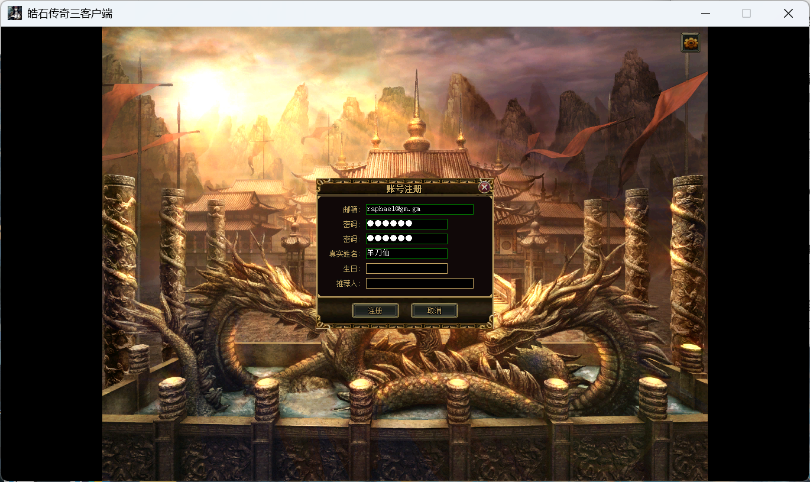810x482 pixels.
Task: Close the 账号注册 dialog with the red X
Action: (x=484, y=187)
